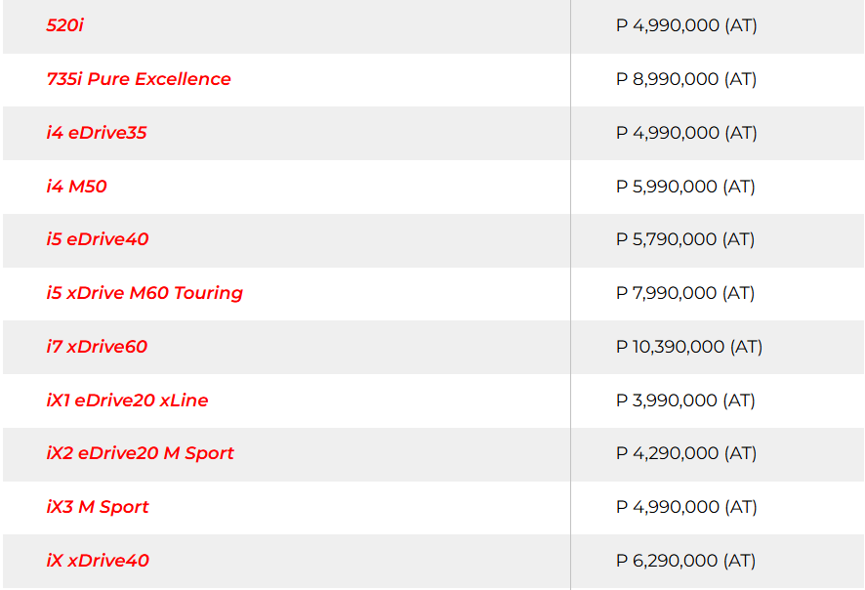Viewport: 865px width, 590px height.
Task: Select the P 5,990,000 (AT) price cell
Action: [x=685, y=187]
